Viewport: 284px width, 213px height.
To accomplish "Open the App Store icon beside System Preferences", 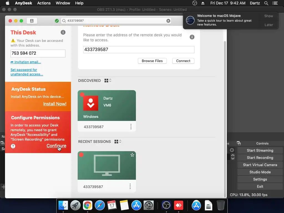I will (136, 206).
